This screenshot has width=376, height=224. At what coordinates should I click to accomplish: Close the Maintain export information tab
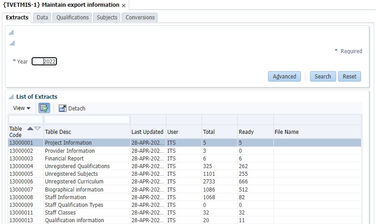pyautogui.click(x=124, y=5)
